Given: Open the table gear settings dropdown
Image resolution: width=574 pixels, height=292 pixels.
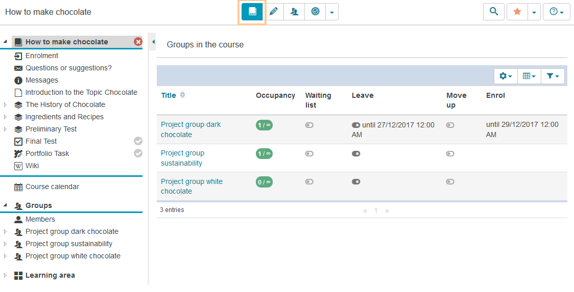Looking at the screenshot, I should coord(506,76).
